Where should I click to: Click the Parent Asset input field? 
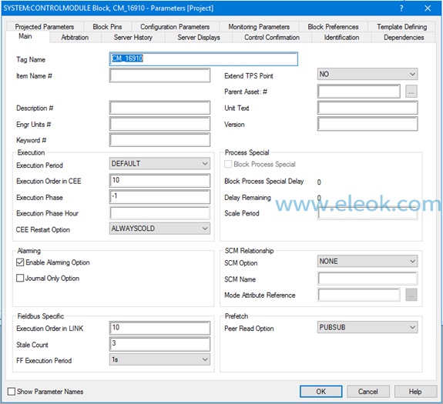(359, 92)
